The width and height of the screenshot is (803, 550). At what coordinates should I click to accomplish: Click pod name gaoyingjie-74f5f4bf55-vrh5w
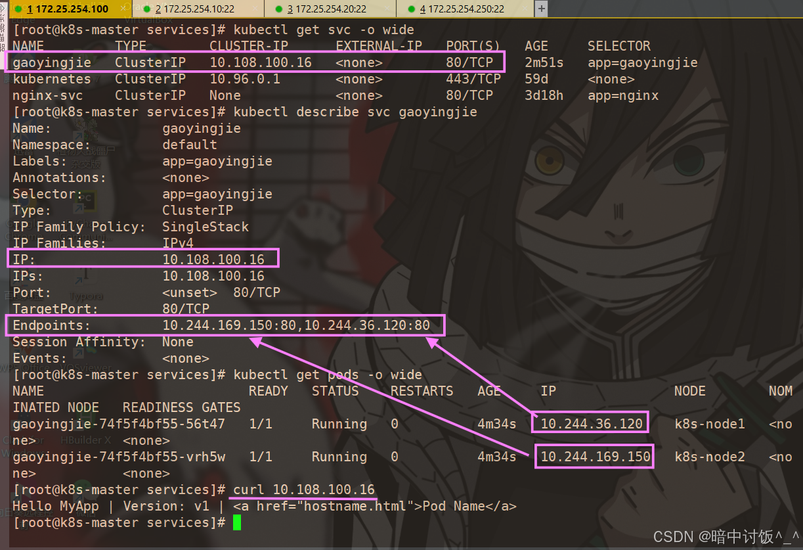coord(119,457)
